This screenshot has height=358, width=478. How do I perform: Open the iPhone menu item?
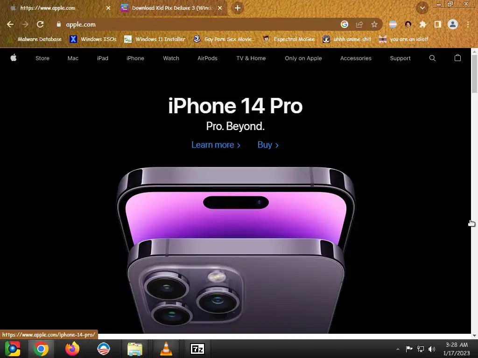pyautogui.click(x=135, y=58)
